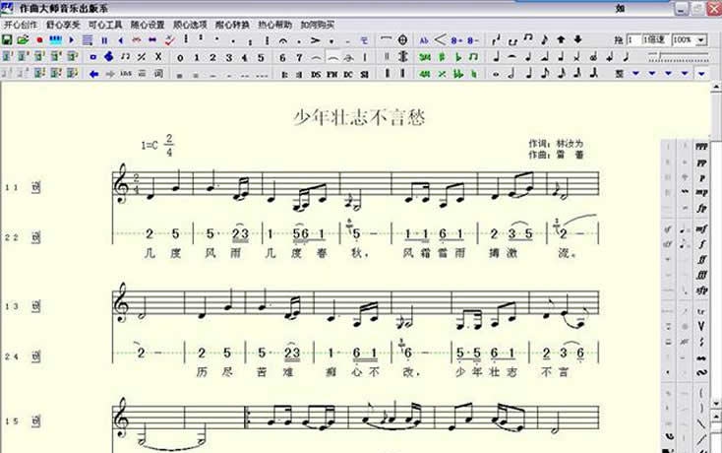Insert a green natural accidental
This screenshot has width=722, height=453.
pos(474,74)
